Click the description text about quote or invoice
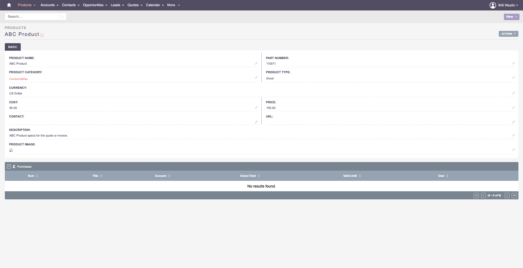The width and height of the screenshot is (523, 268). 38,135
